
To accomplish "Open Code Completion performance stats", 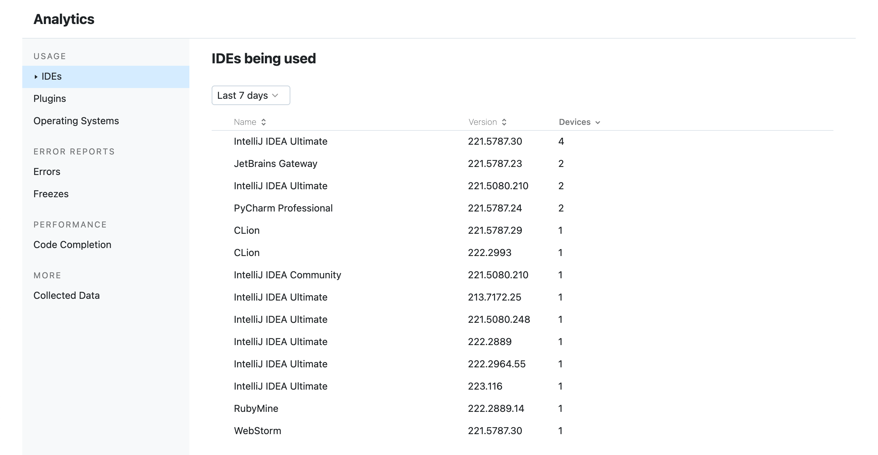I will point(72,245).
